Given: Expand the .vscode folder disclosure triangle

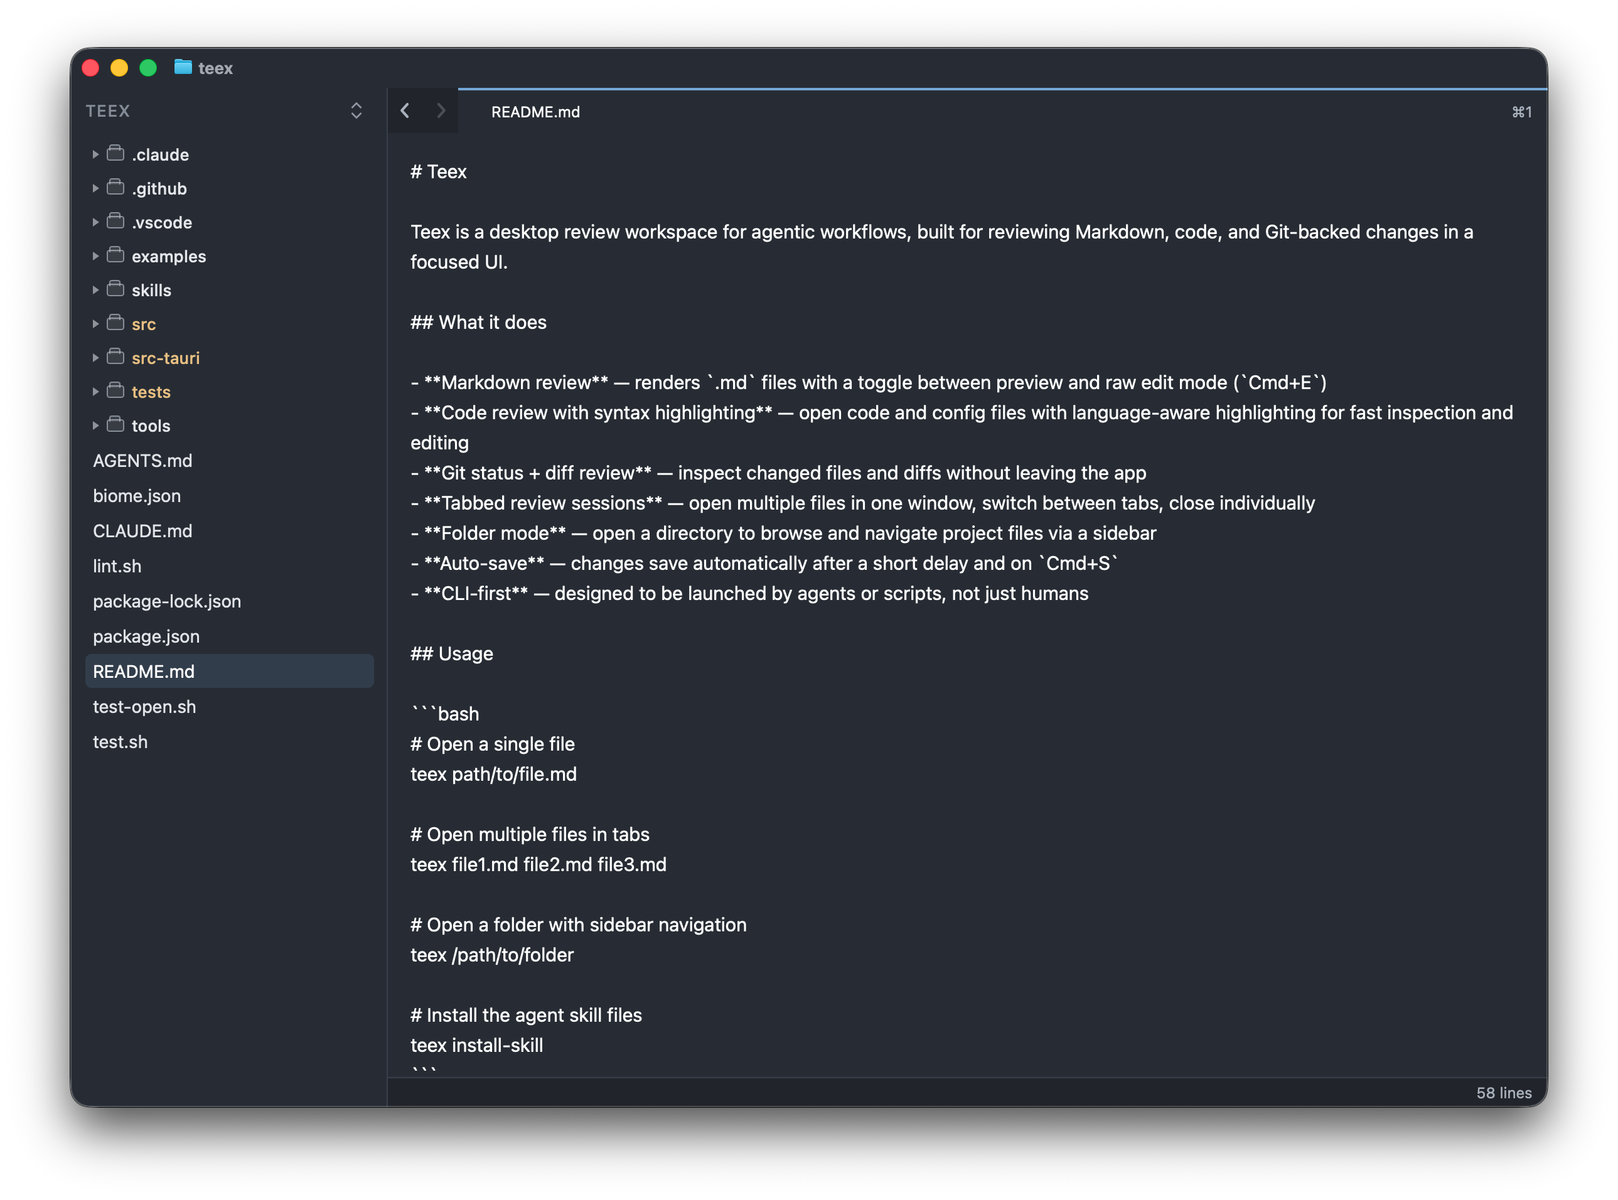Looking at the screenshot, I should click(95, 222).
